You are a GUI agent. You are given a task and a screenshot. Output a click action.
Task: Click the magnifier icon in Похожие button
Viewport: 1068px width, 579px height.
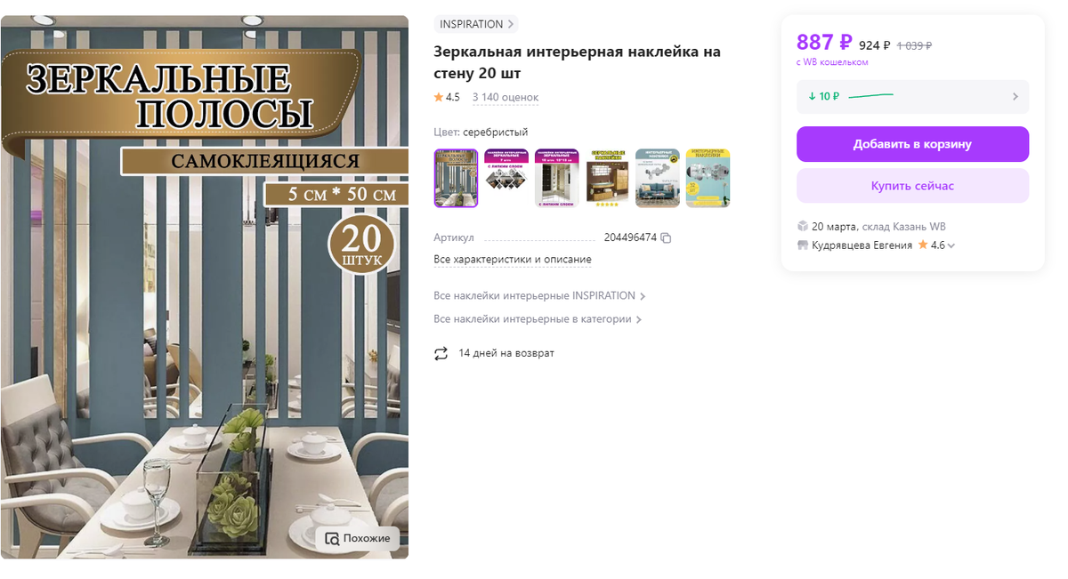332,538
